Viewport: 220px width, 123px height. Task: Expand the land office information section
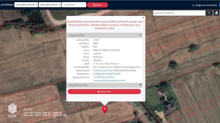pyautogui.click(x=141, y=85)
